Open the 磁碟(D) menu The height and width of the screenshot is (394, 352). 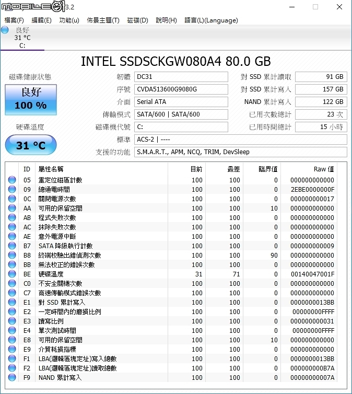[137, 20]
